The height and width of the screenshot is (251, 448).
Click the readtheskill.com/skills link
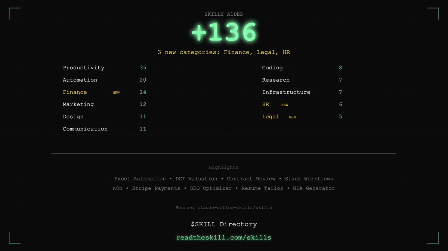pos(224,238)
